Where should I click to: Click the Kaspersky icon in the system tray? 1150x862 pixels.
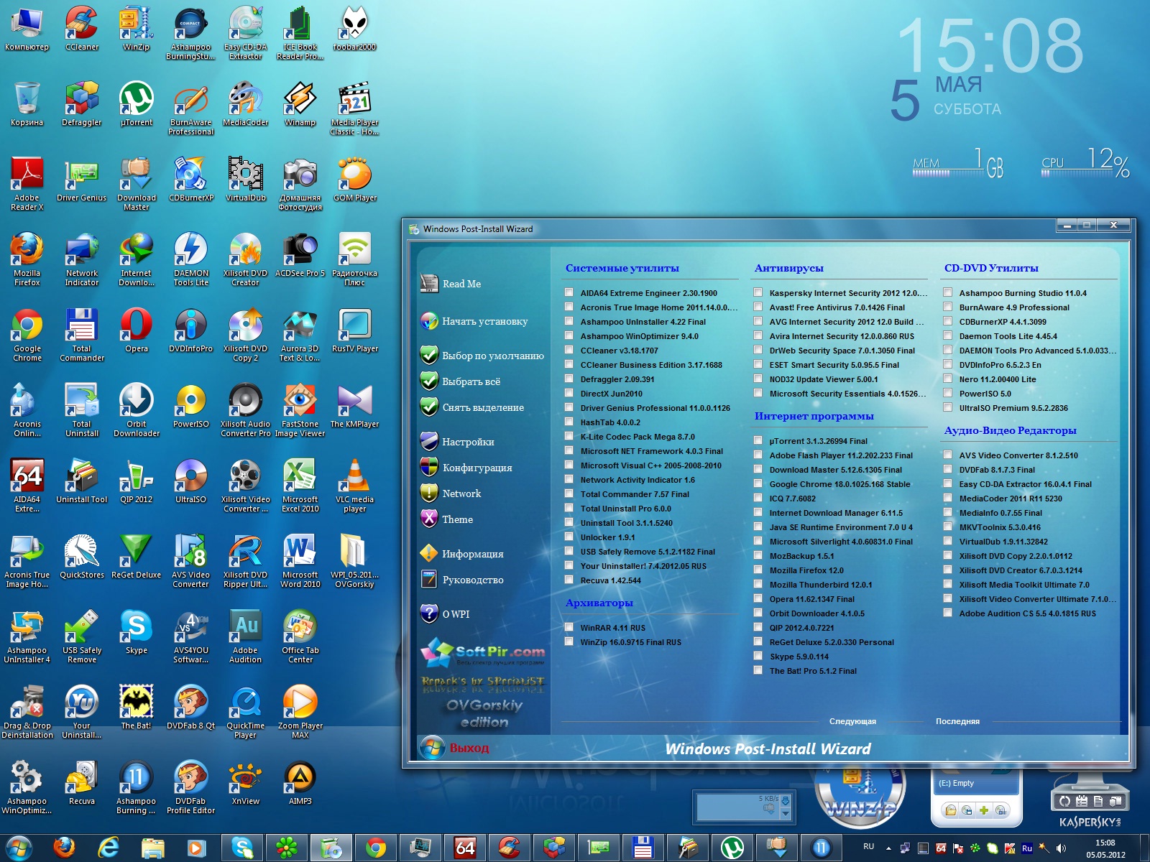(1008, 848)
